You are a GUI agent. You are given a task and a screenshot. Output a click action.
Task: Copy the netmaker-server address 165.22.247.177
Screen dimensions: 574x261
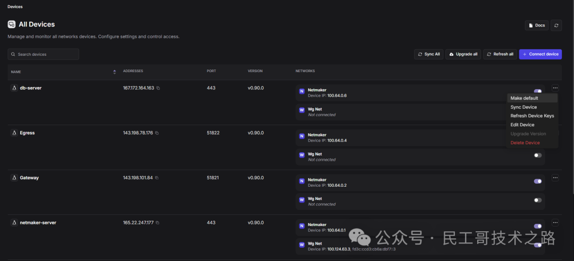click(157, 223)
